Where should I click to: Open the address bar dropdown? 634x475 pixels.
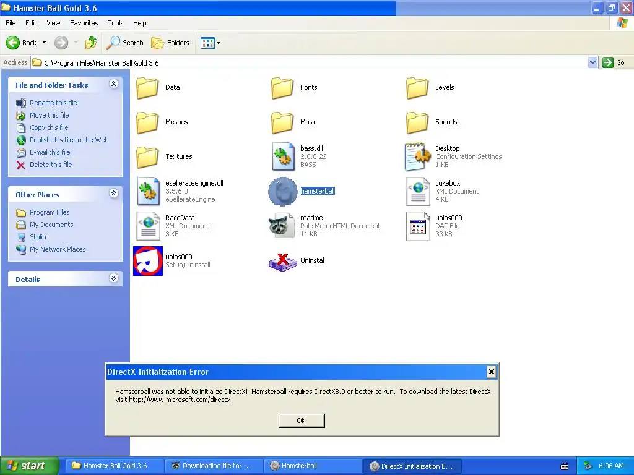point(593,62)
